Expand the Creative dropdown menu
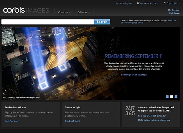The width and height of the screenshot is (183, 133). [x=64, y=12]
